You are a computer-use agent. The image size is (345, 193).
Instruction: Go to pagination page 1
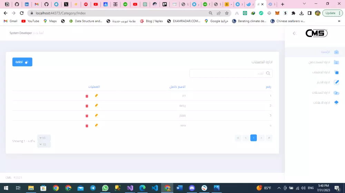tap(254, 138)
